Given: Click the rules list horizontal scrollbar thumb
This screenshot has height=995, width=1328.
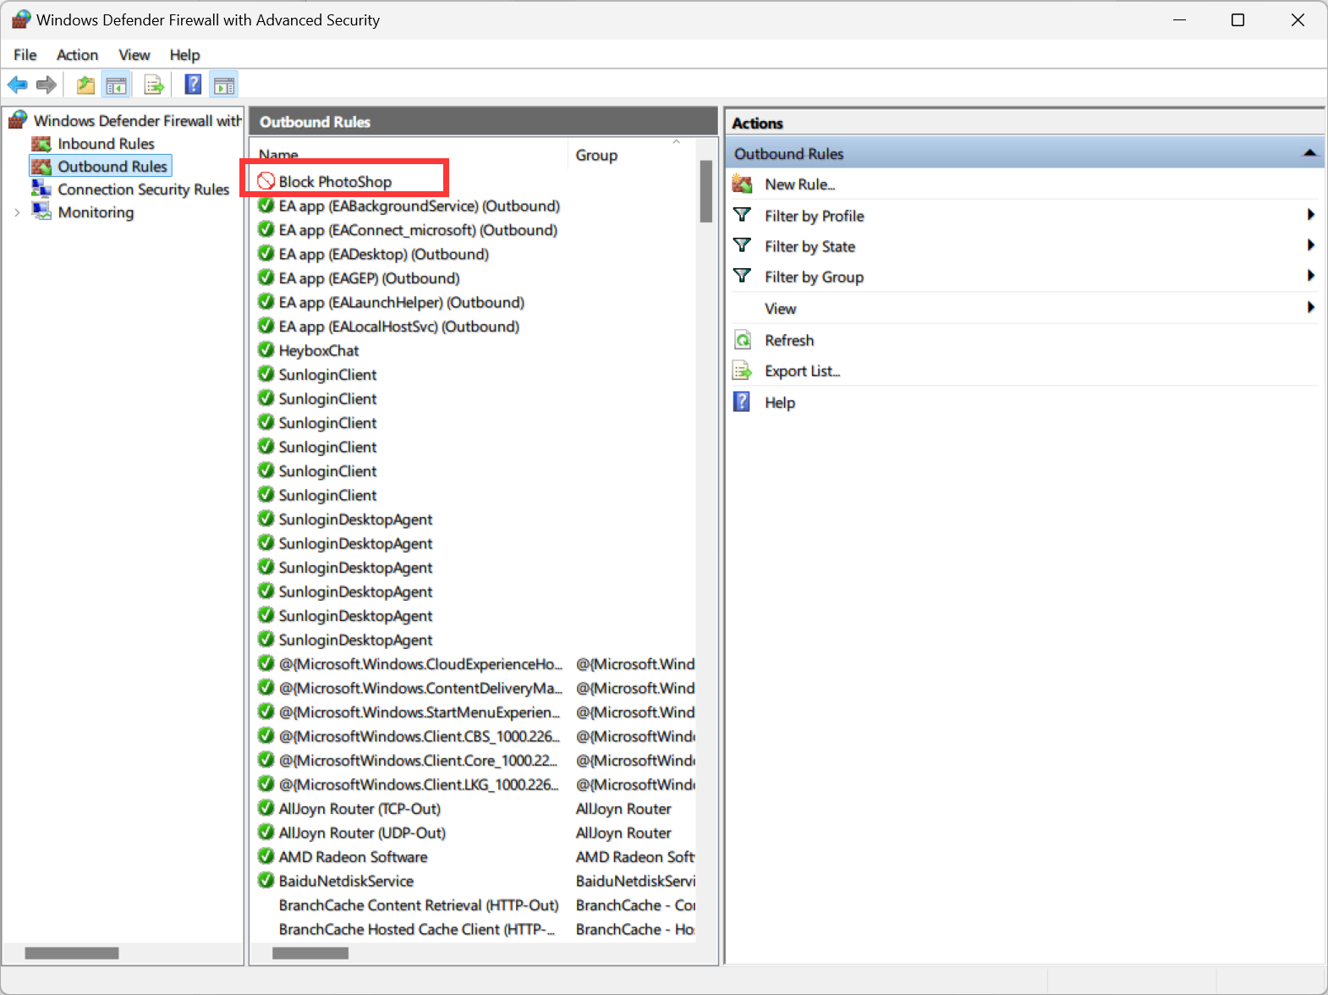Looking at the screenshot, I should click(x=310, y=953).
